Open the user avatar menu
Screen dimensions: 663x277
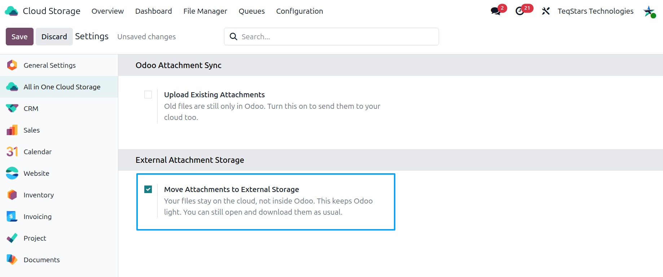click(649, 12)
